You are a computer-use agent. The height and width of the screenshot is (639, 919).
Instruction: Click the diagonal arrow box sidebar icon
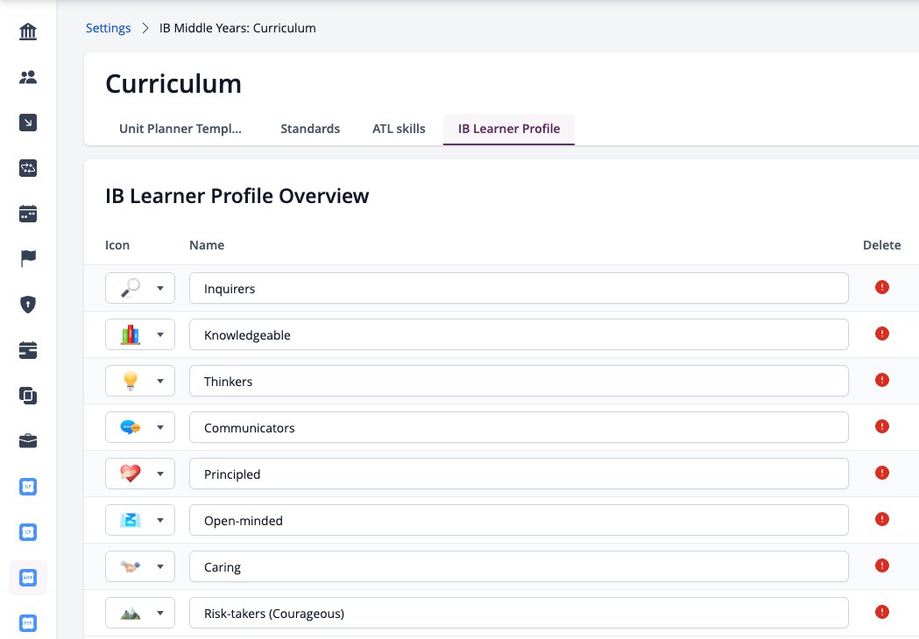[x=27, y=123]
